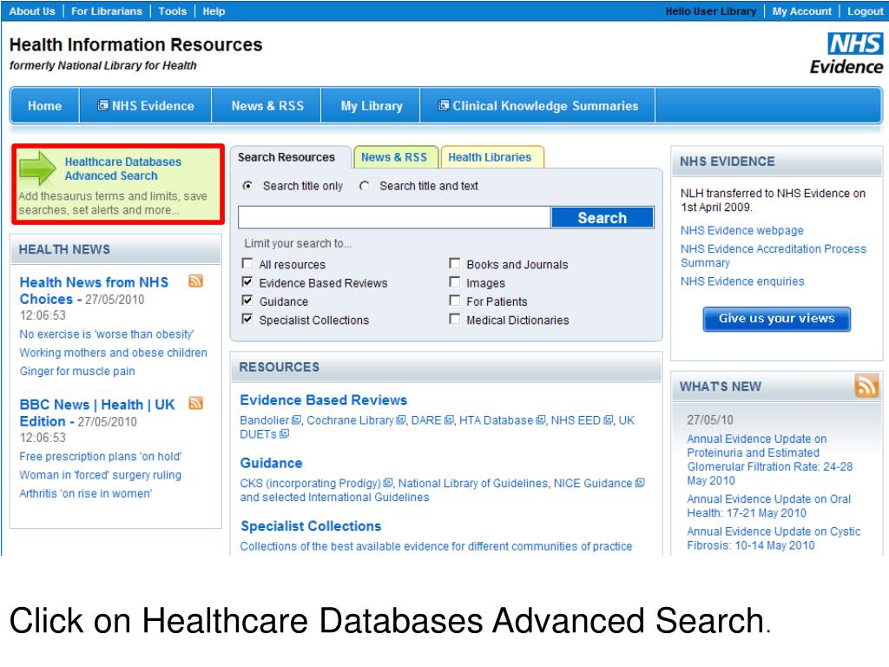Open For Librarians in the top bar
This screenshot has width=889, height=667.
107,11
